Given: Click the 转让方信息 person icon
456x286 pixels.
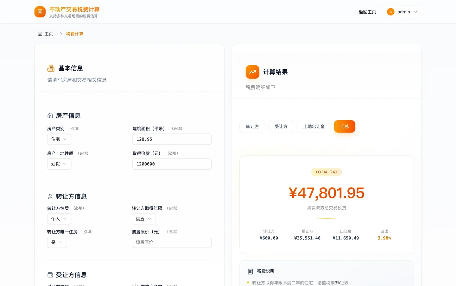Looking at the screenshot, I should tap(50, 196).
